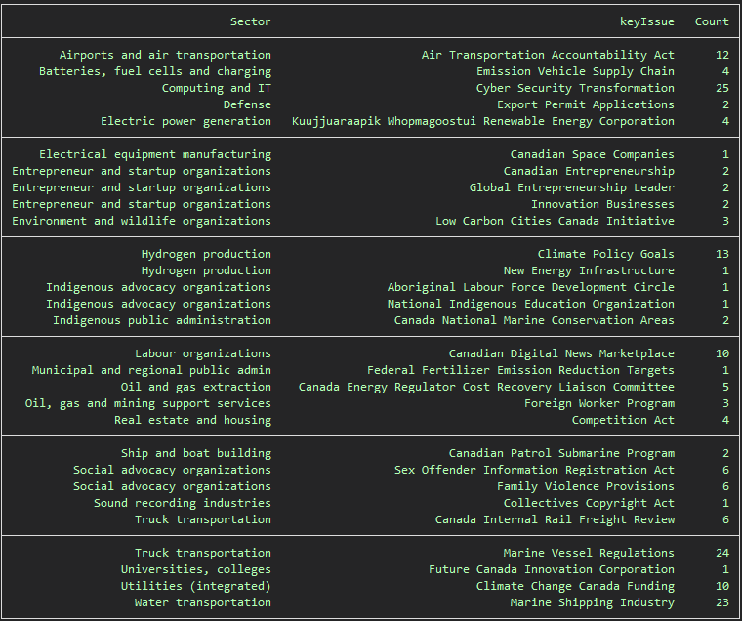Click count 24 in Marine Vessel row
The height and width of the screenshot is (621, 742).
tap(722, 552)
